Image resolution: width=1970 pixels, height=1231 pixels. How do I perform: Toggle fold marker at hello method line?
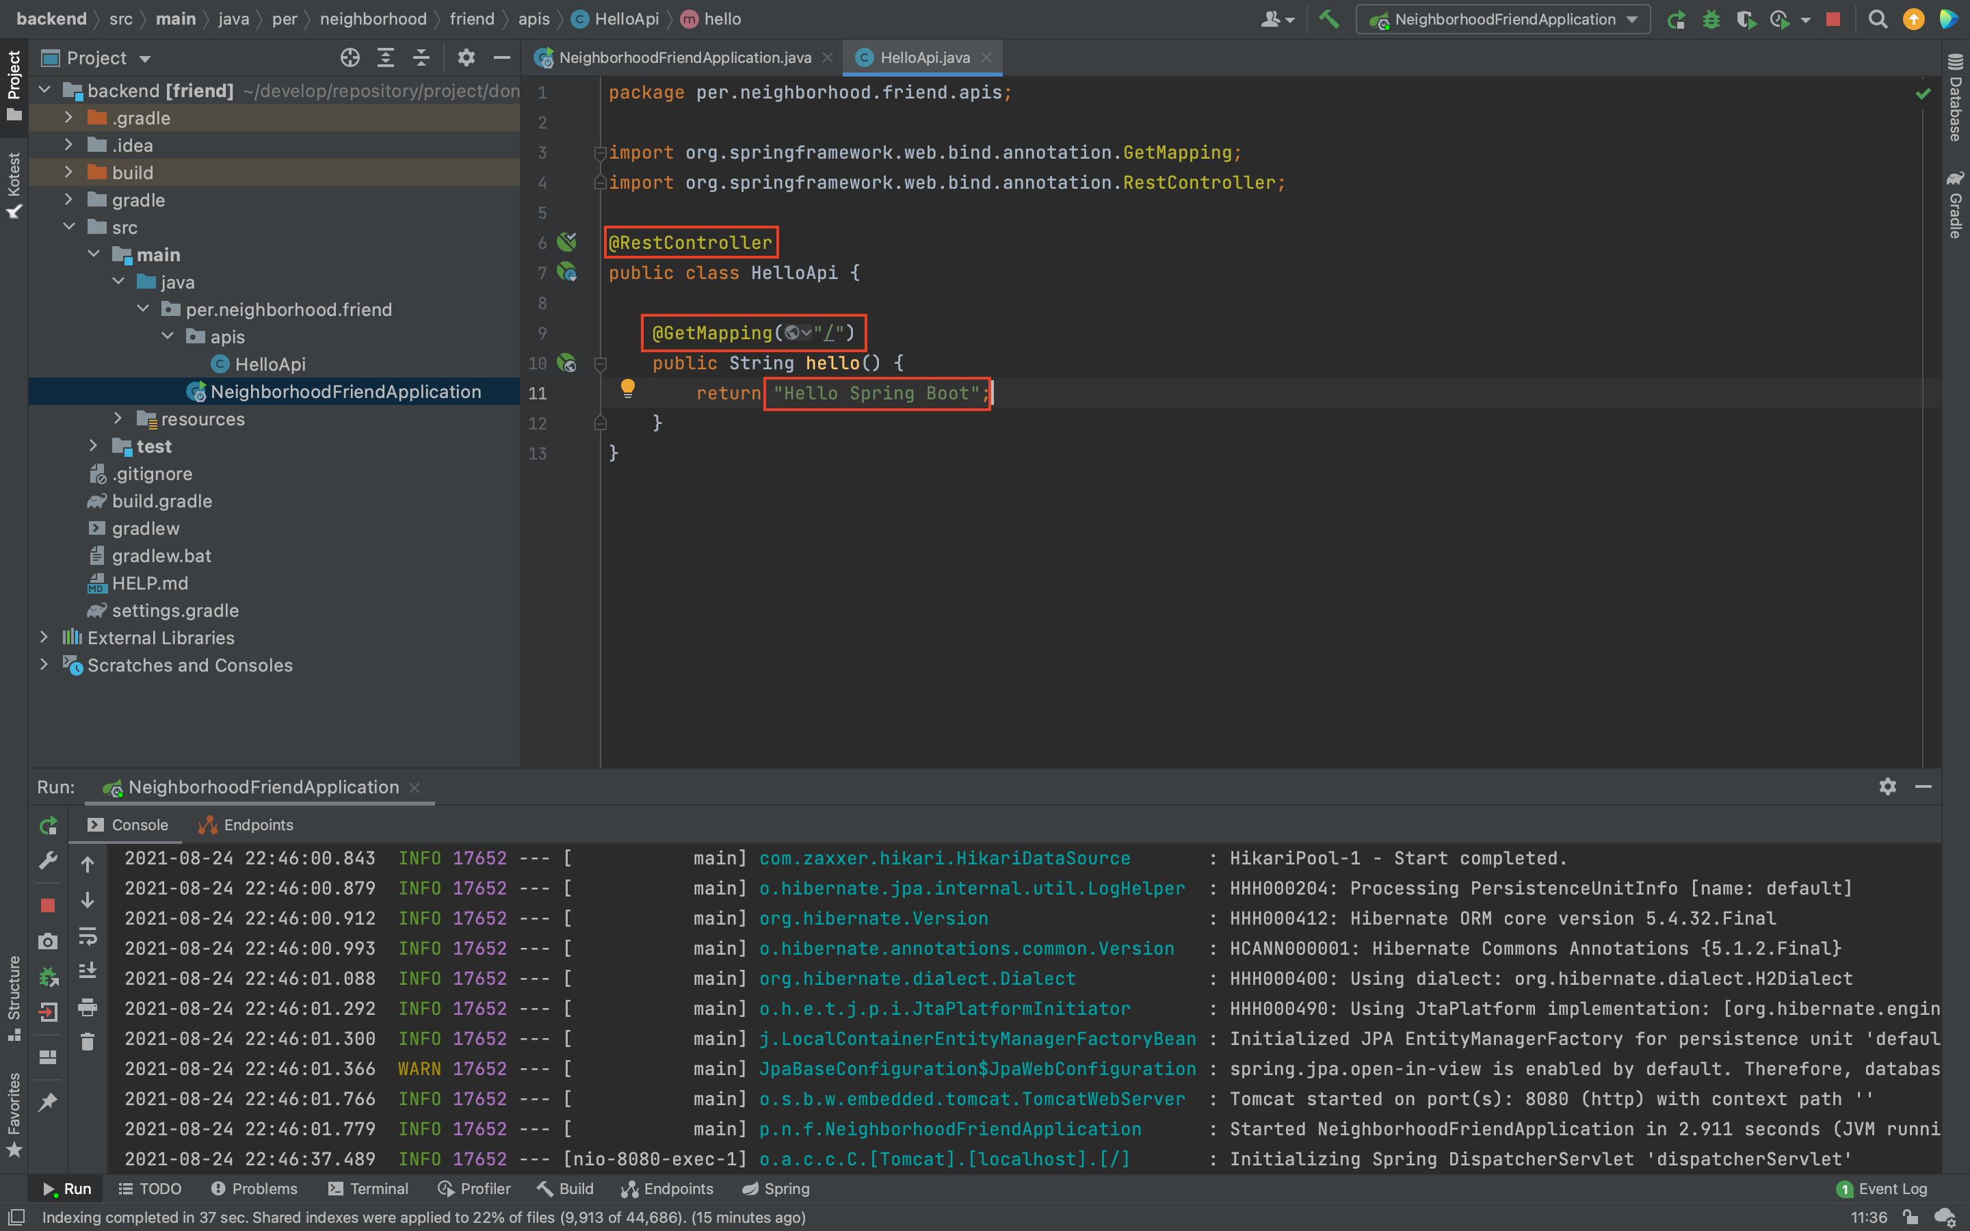click(601, 363)
